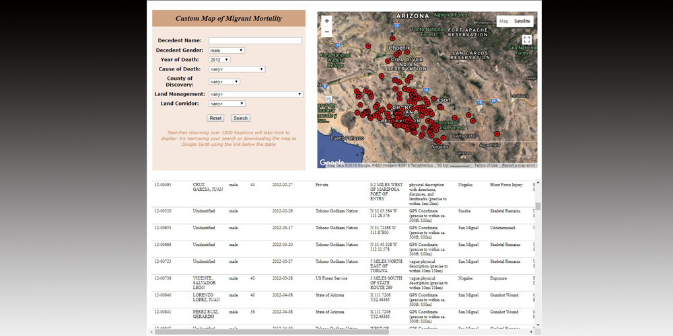The width and height of the screenshot is (673, 336).
Task: Click date 2012-02-27 in table
Action: click(282, 185)
